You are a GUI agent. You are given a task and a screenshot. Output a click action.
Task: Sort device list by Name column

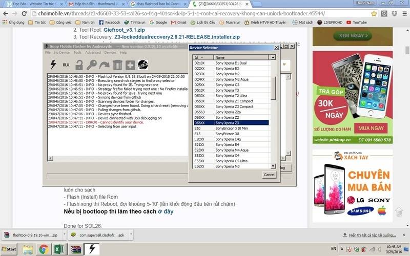tap(241, 57)
